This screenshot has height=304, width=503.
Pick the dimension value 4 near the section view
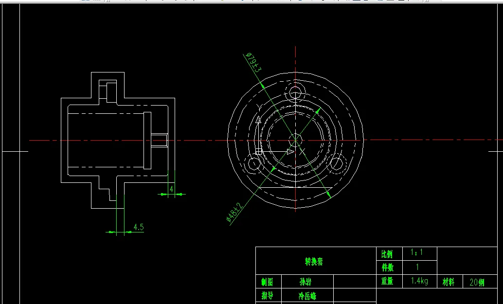[171, 189]
